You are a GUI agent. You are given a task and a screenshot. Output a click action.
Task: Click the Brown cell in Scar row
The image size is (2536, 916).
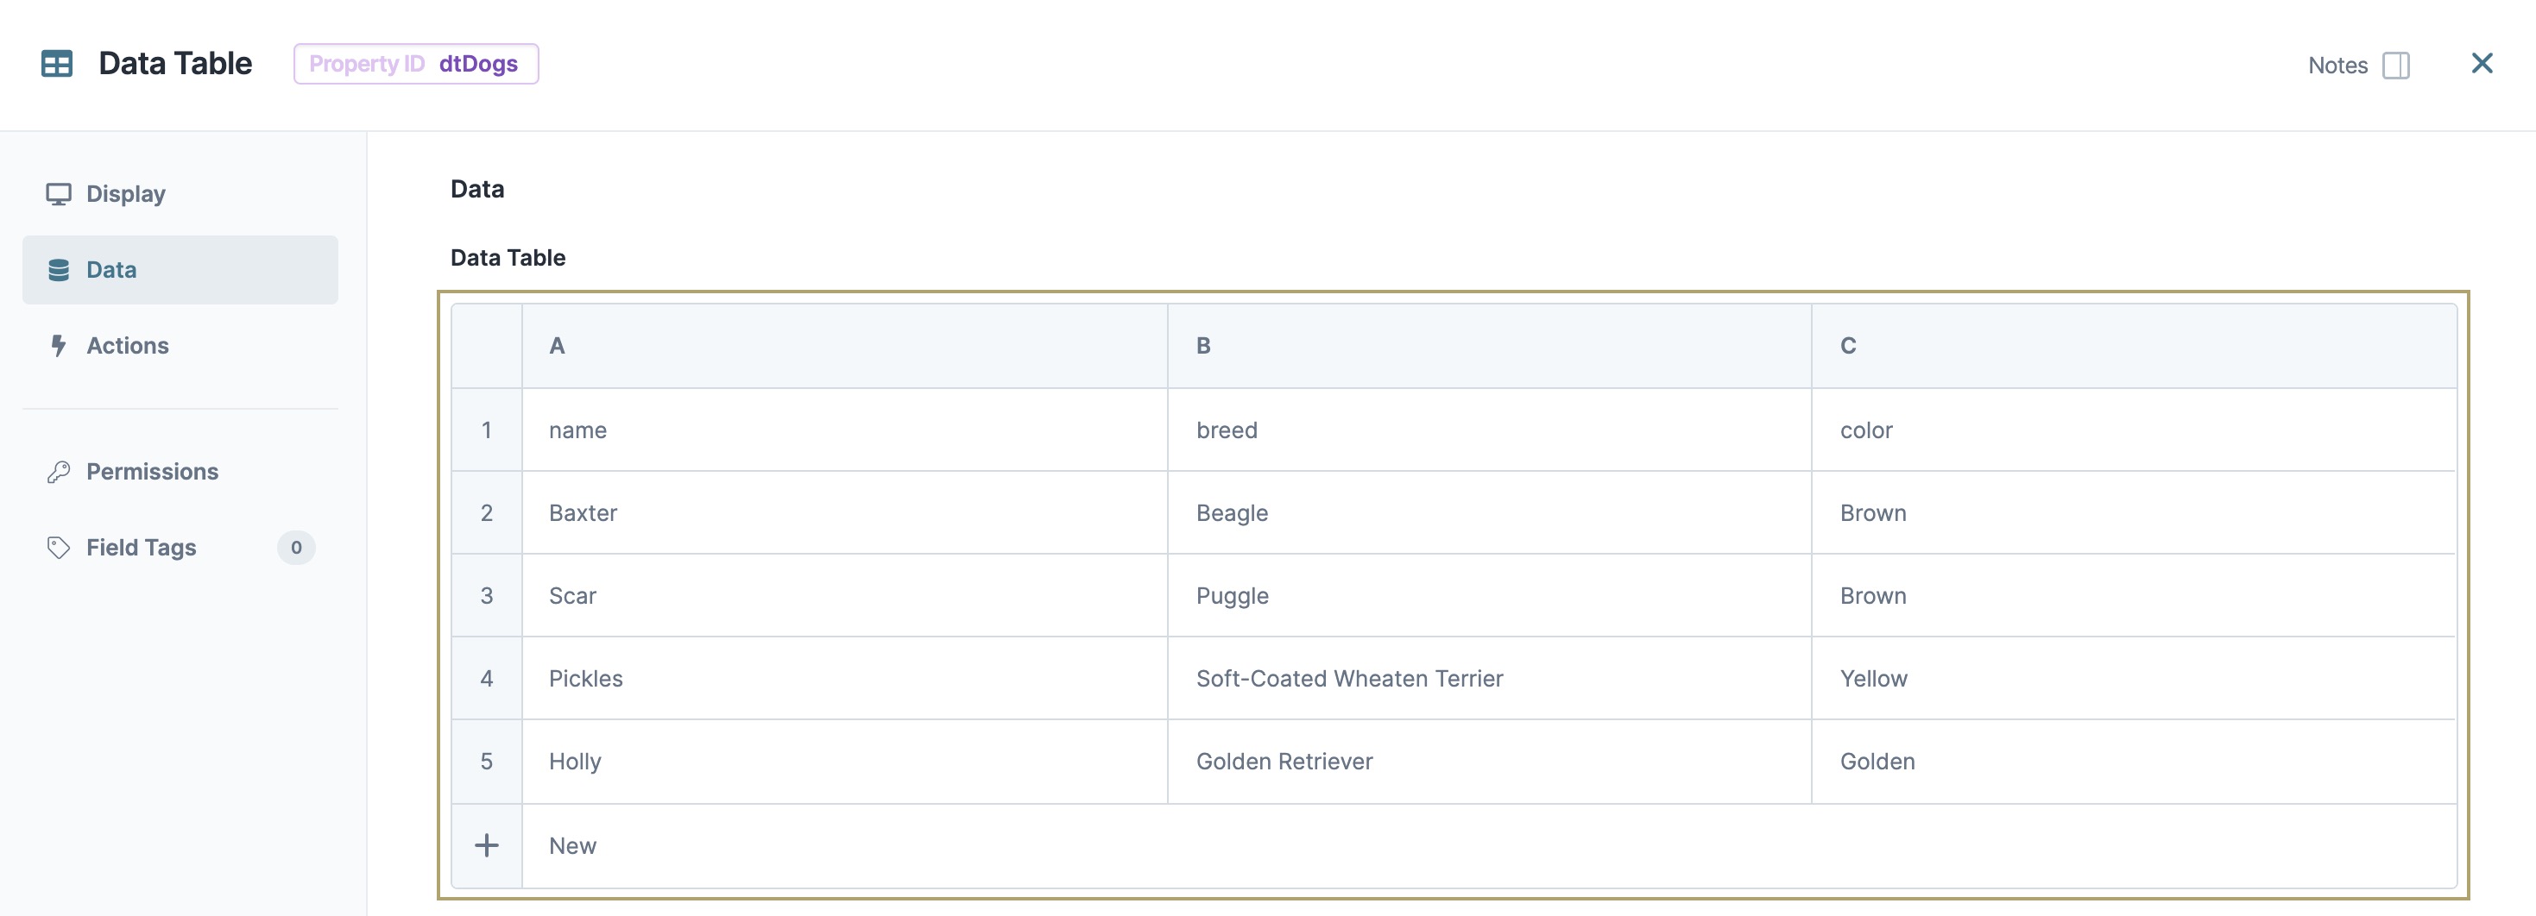tap(2134, 595)
